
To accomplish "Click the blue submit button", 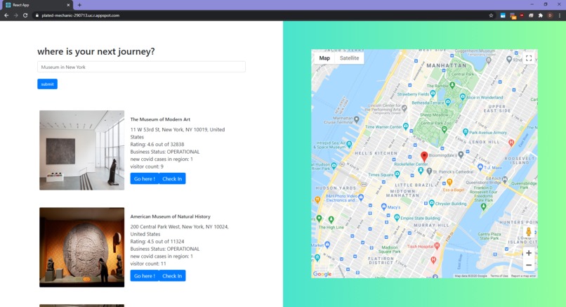I will coord(47,84).
